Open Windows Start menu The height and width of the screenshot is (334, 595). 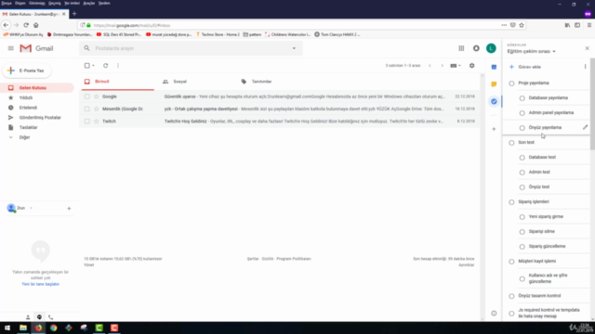7,328
